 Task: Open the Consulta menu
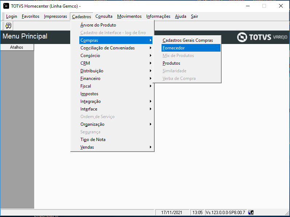pos(104,16)
